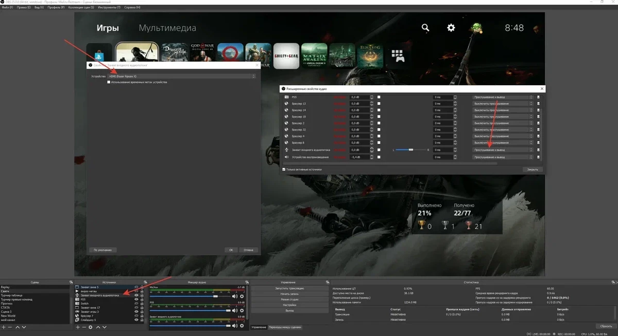This screenshot has width=618, height=336.
Task: Open the PS5 search icon
Action: tap(425, 28)
